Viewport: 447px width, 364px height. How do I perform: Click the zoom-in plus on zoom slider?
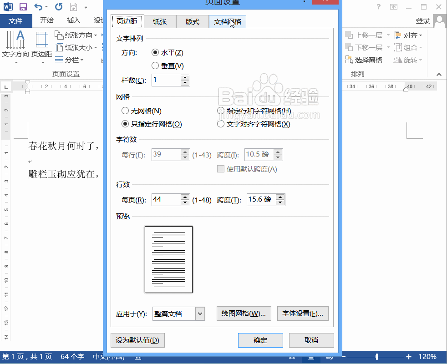409,357
